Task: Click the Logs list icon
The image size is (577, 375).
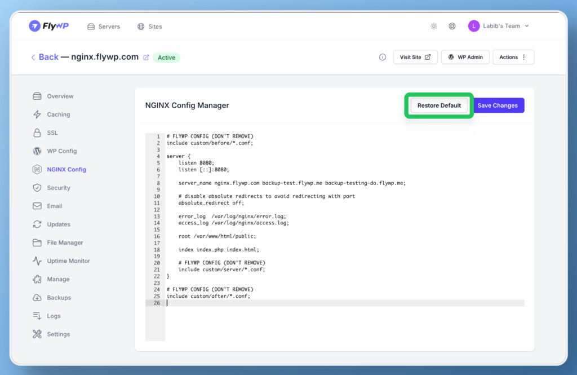Action: (x=37, y=316)
